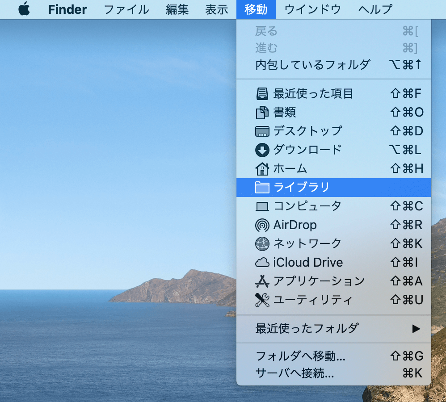Select iCloud Drive in the menu
Image resolution: width=446 pixels, height=402 pixels.
[334, 262]
